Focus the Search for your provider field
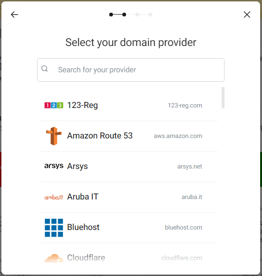 [x=131, y=70]
